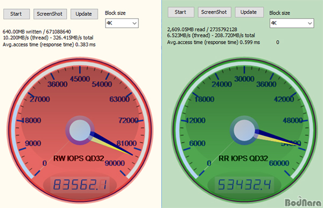Open Block size dropdown in read panel
Image resolution: width=323 pixels, height=208 pixels.
pos(292,23)
